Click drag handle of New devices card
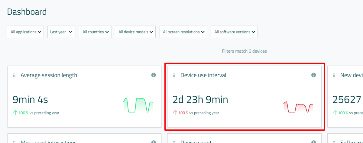 coord(334,75)
